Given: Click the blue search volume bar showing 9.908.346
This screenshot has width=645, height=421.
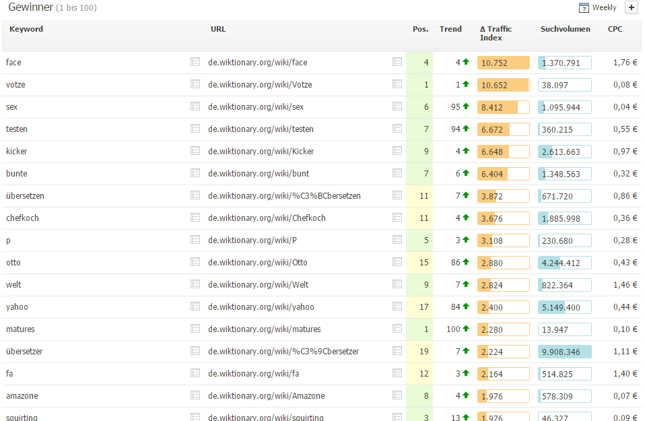Looking at the screenshot, I should 564,352.
